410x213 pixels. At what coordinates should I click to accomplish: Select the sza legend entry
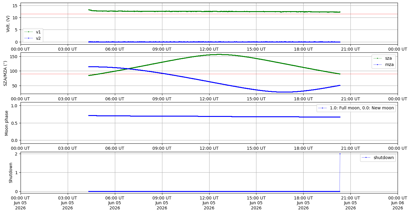384,58
